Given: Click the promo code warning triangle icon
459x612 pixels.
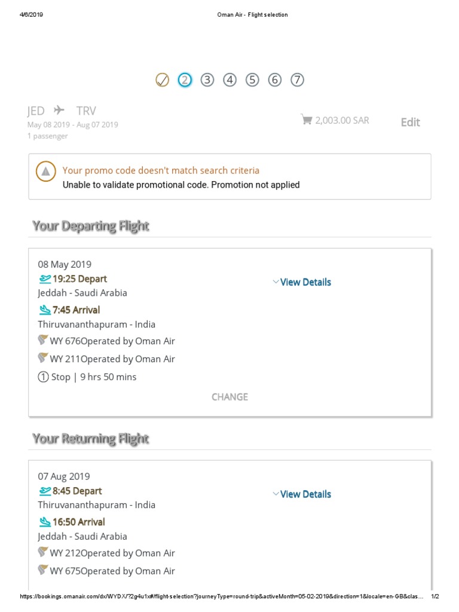Looking at the screenshot, I should click(45, 172).
